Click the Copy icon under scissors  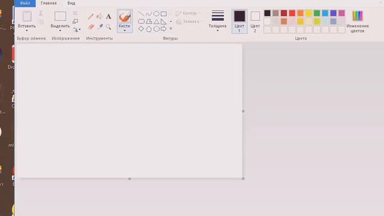pos(41,22)
